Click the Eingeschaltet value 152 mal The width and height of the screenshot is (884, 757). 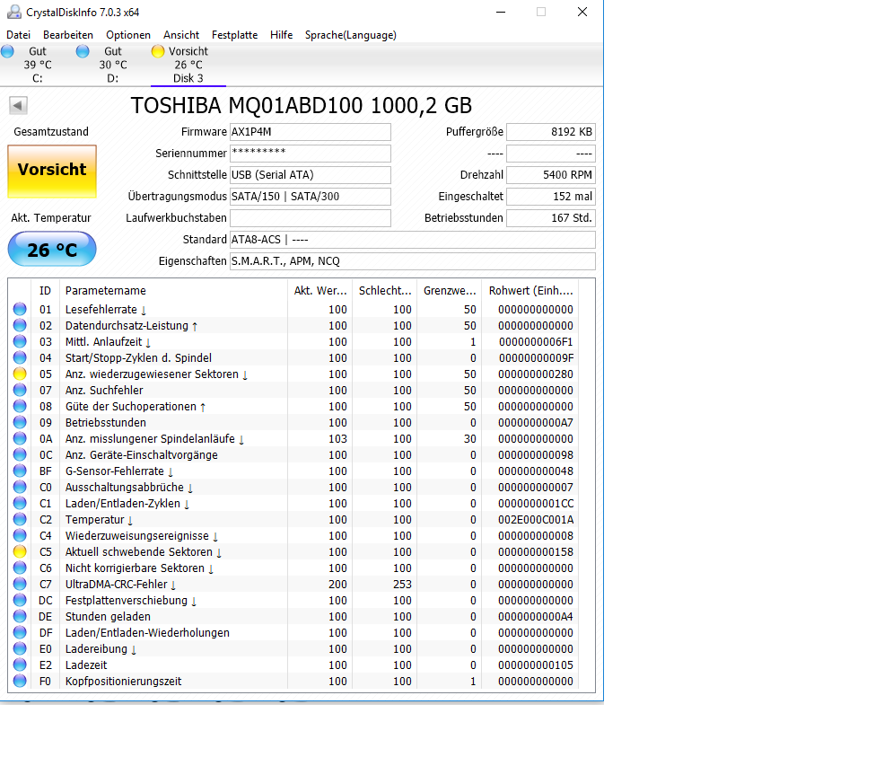click(x=551, y=197)
